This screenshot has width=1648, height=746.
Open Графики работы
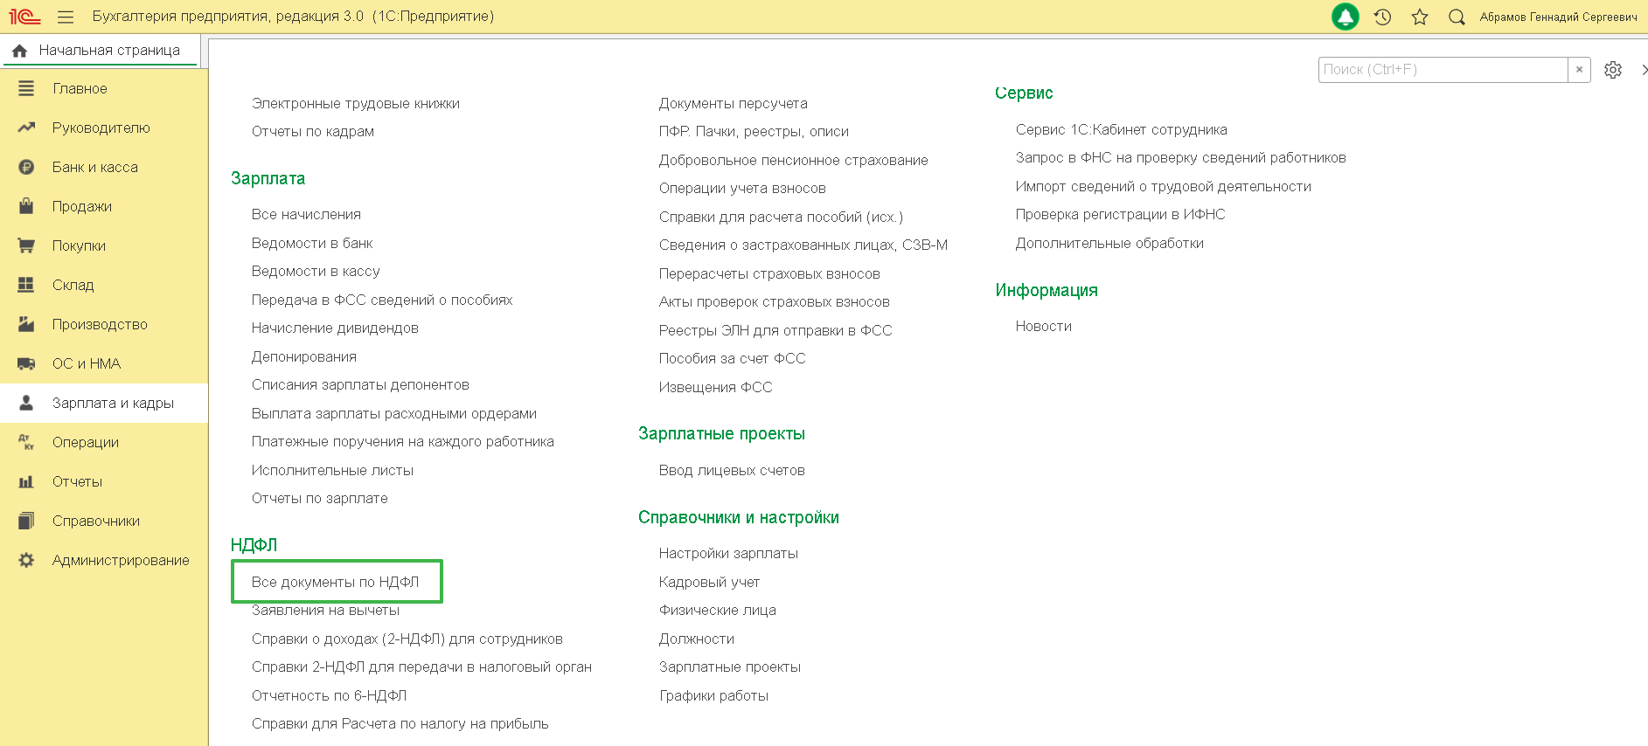click(x=713, y=695)
